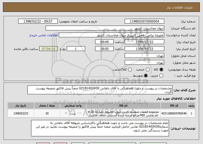Screen dimensions: 203x144
Task: Click the remaining time countdown 07:54:10
Action: point(49,49)
